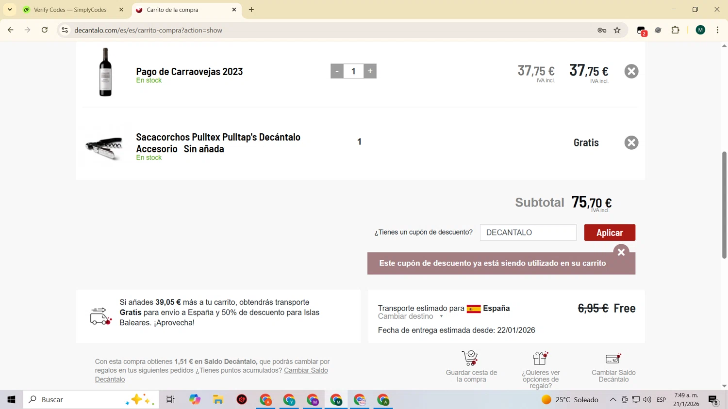Open the Chrome profile M avatar
The height and width of the screenshot is (409, 728).
700,30
